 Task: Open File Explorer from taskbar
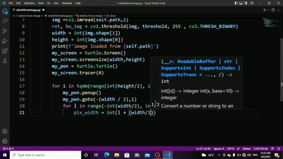[x=117, y=155]
